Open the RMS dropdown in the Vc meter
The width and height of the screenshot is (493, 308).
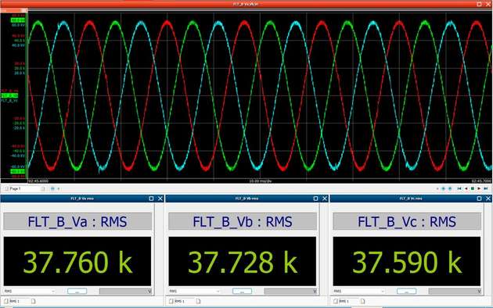[359, 292]
